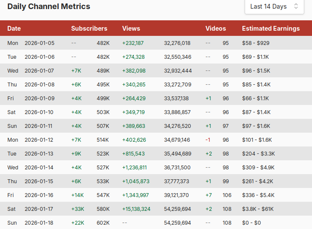Select date 2026-01-10
The image size is (312, 229).
pos(39,112)
